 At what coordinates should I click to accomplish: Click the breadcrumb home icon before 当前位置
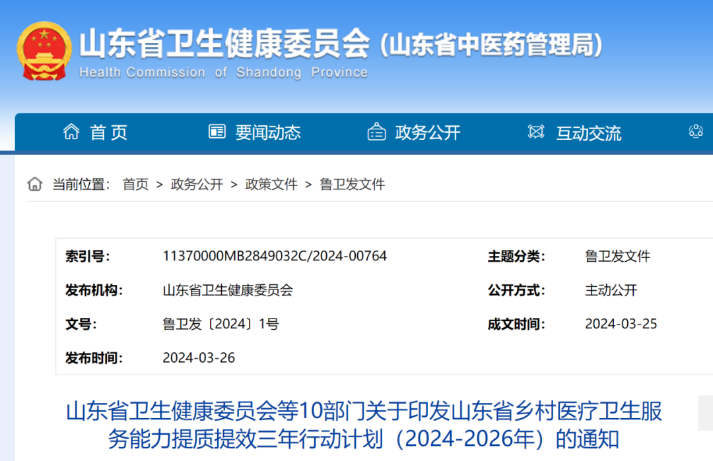(x=34, y=185)
